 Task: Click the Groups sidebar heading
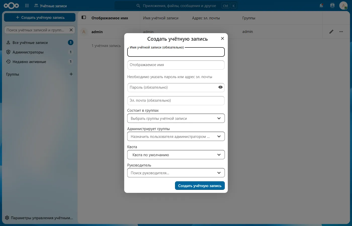pos(13,74)
